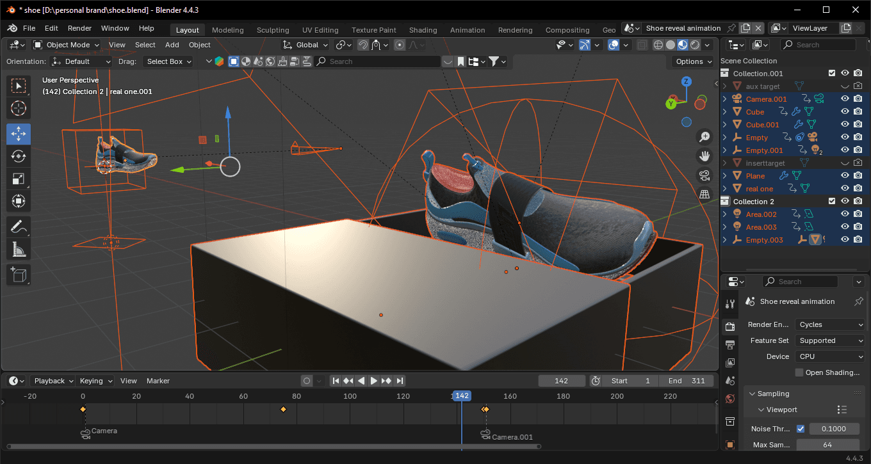
Task: Select the Annotate tool
Action: [19, 226]
